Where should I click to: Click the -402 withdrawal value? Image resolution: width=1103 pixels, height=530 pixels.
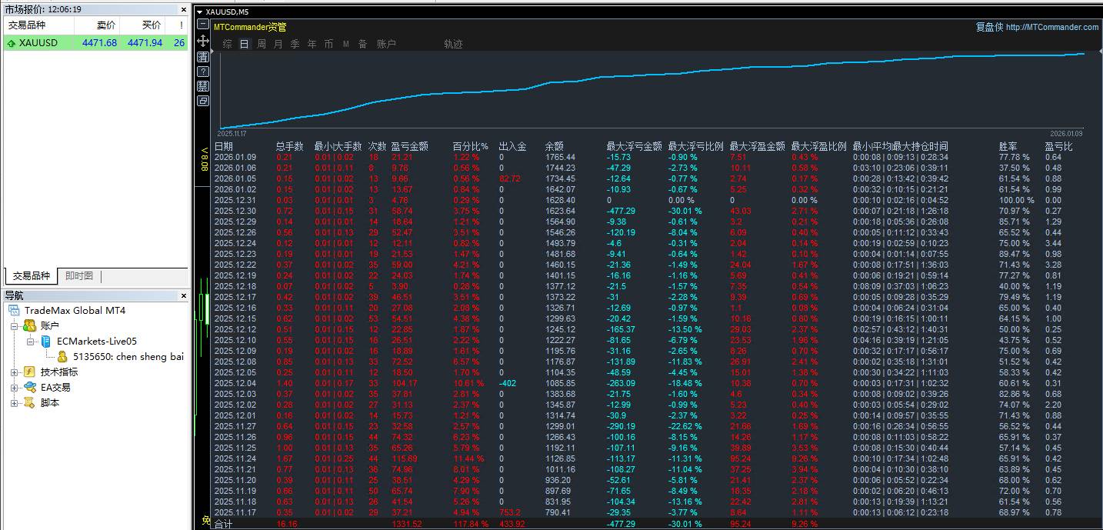coord(508,383)
